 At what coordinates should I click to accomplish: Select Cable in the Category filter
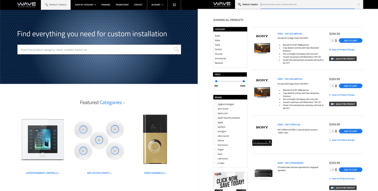tap(217, 45)
